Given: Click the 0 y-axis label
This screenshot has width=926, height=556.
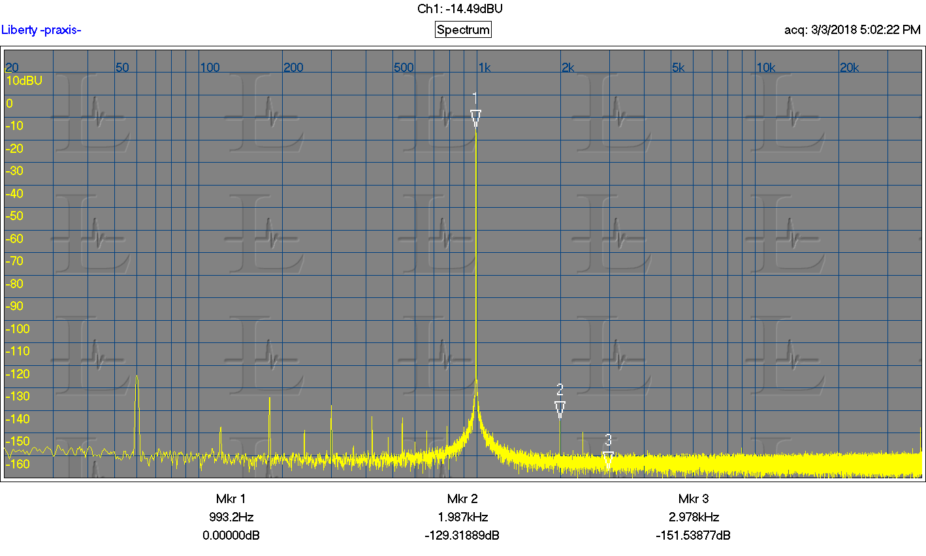Looking at the screenshot, I should (9, 104).
